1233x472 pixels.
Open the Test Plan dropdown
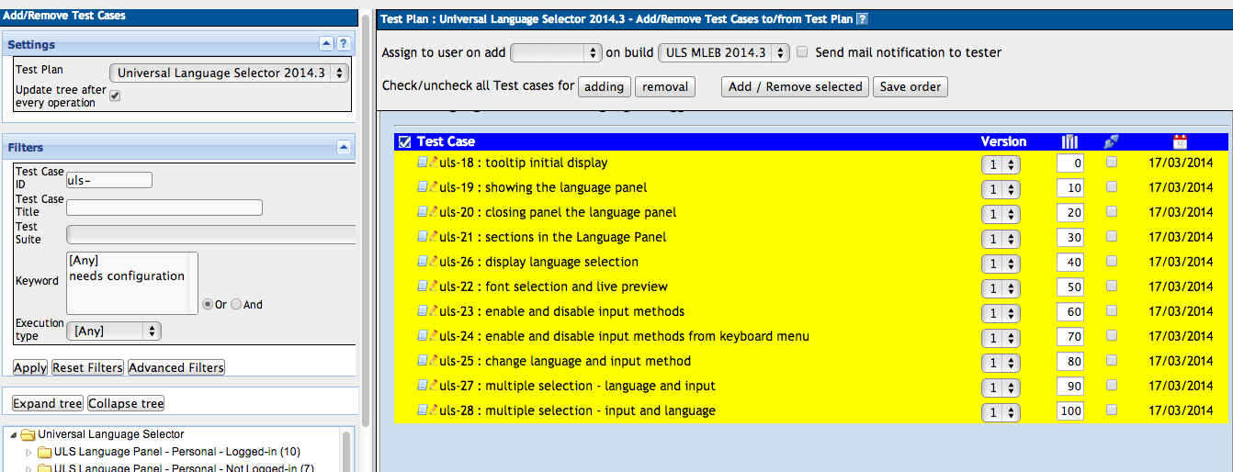[229, 73]
